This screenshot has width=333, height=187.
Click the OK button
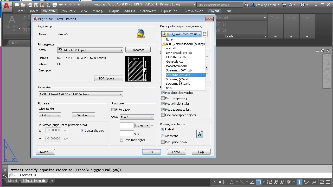[151, 152]
